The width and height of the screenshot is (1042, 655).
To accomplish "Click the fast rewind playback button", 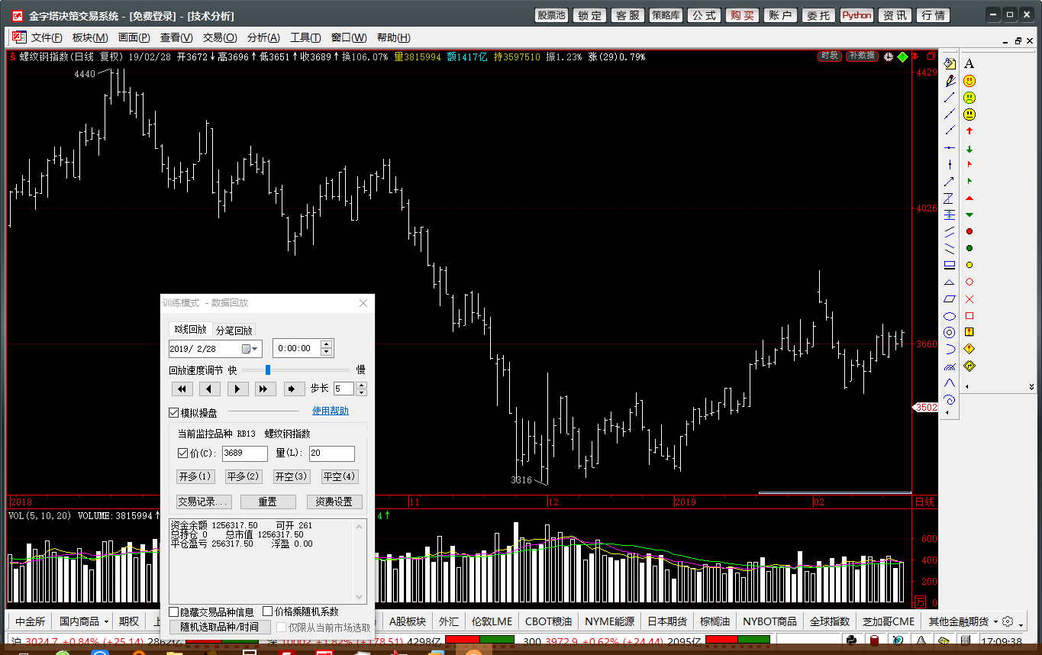I will [x=182, y=389].
